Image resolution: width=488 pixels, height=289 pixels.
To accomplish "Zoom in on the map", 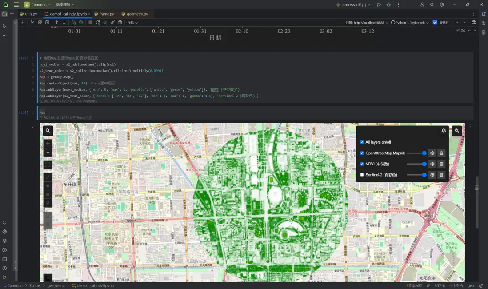I will point(48,144).
